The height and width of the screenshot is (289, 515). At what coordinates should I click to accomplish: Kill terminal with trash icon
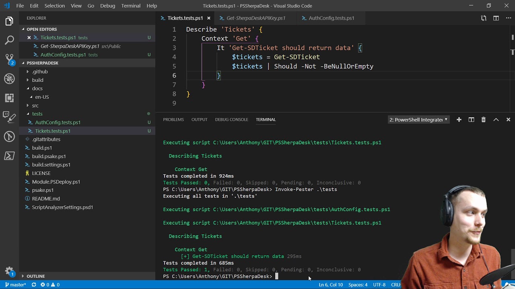pyautogui.click(x=484, y=120)
